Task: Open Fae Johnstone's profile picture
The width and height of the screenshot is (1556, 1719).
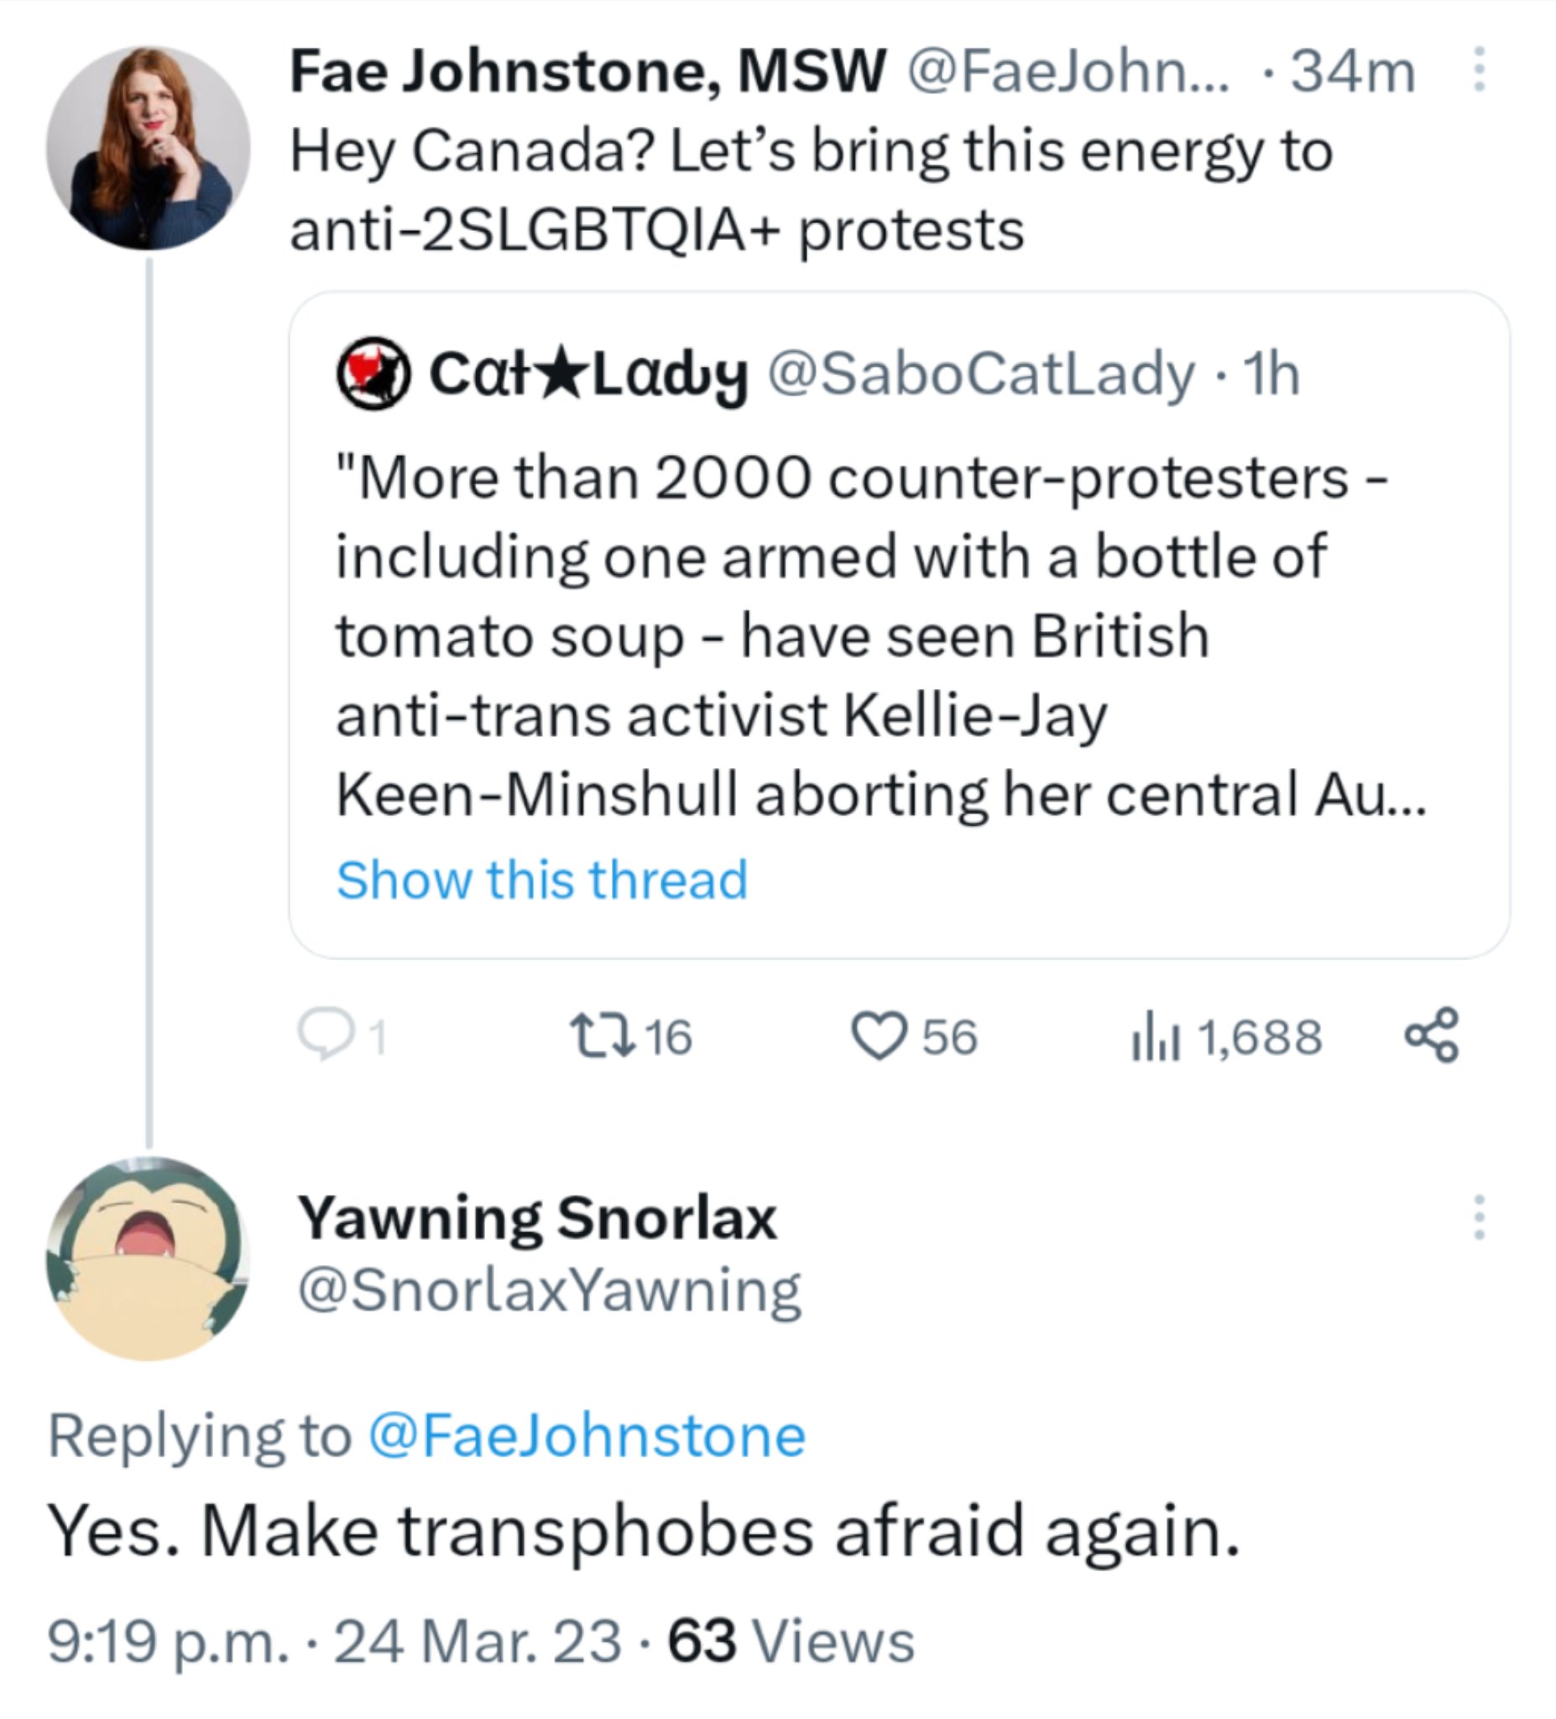Action: coord(148,149)
